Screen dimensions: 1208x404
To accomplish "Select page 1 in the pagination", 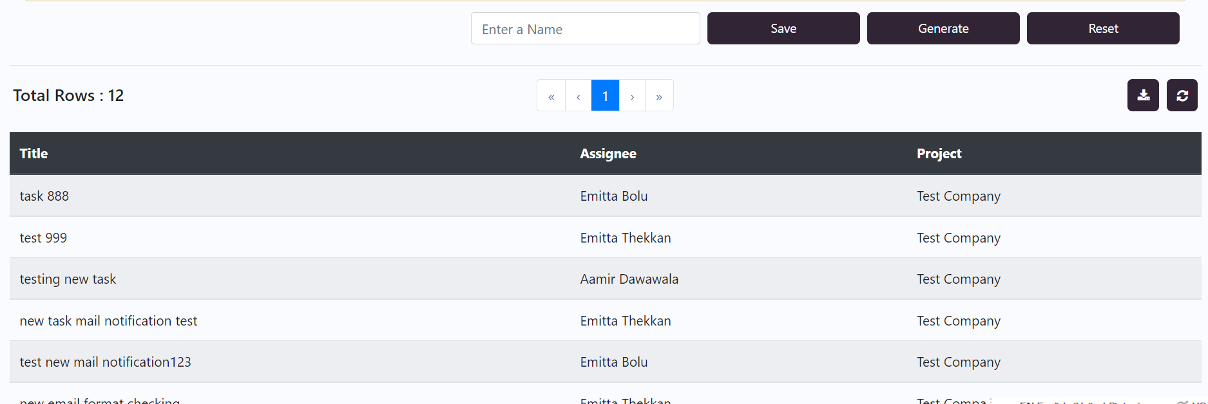I will tap(605, 96).
